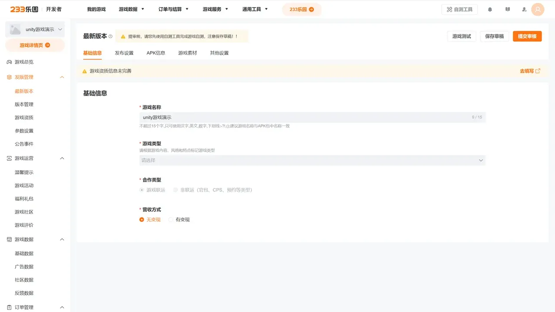Click the game thumbnail in sidebar
555x312 pixels.
coord(15,29)
